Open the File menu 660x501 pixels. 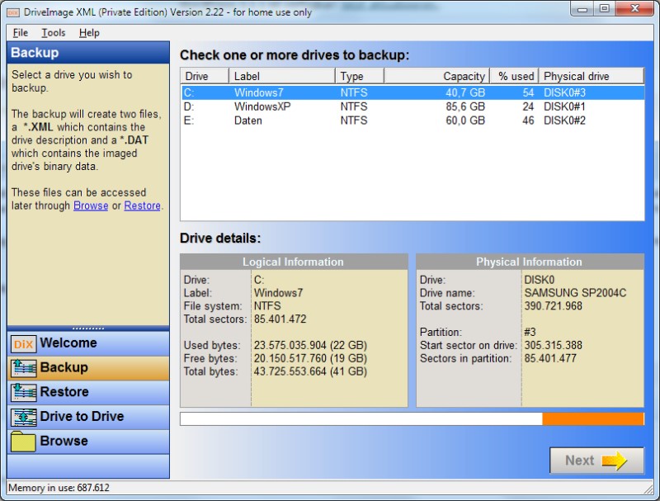point(21,33)
